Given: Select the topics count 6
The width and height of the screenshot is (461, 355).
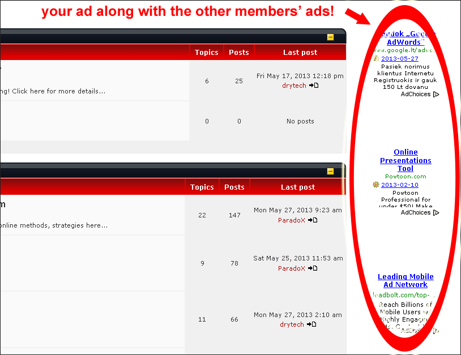Looking at the screenshot, I should click(207, 81).
